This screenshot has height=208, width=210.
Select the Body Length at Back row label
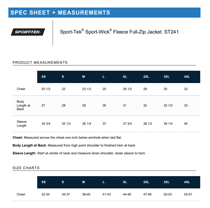coord(23,105)
